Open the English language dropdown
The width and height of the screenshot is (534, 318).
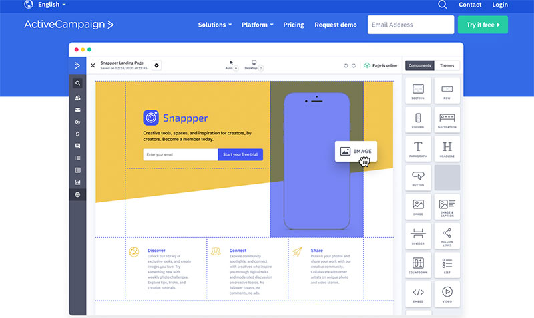(x=45, y=5)
